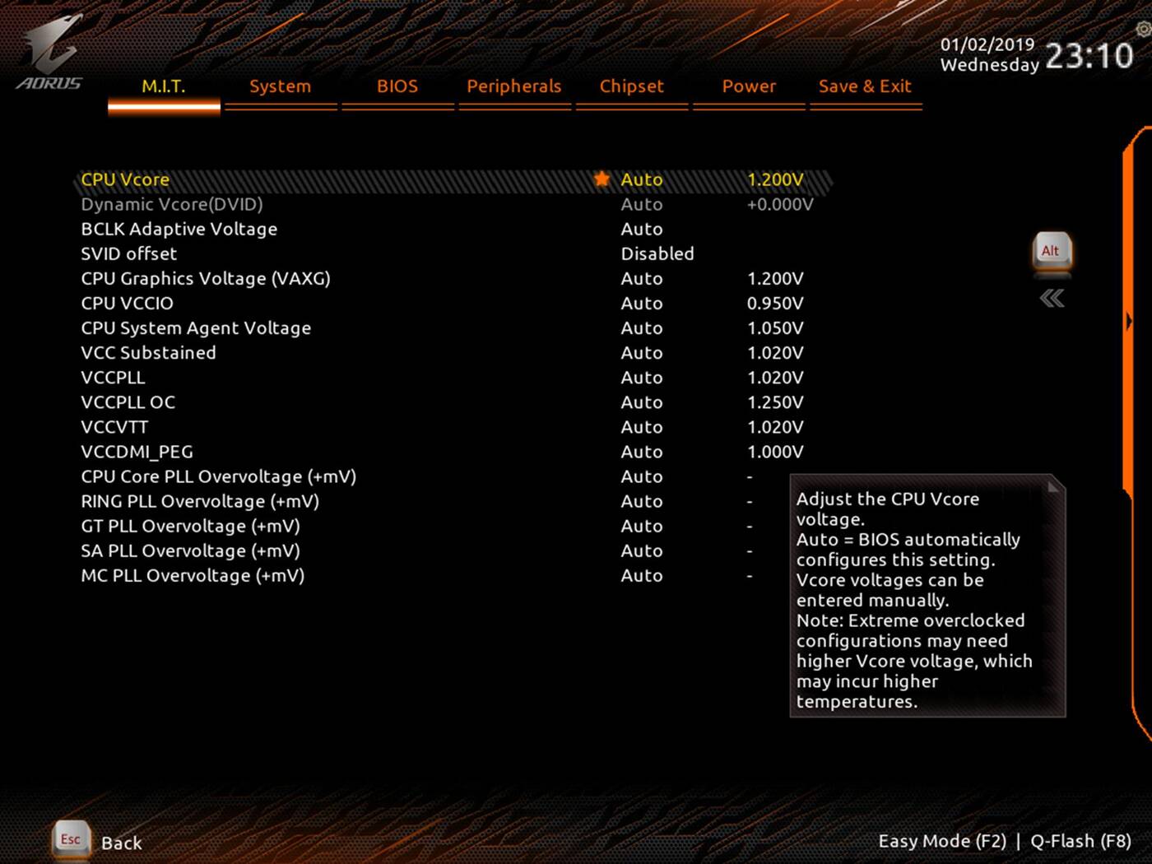
Task: Switch to the Peripherals tab
Action: tap(513, 86)
